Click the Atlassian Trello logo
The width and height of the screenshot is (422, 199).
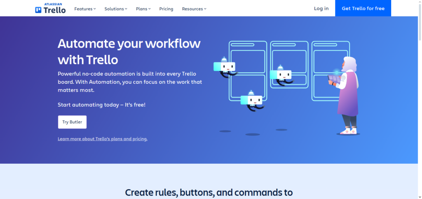pyautogui.click(x=50, y=8)
